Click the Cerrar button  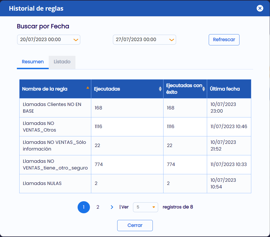pyautogui.click(x=135, y=225)
